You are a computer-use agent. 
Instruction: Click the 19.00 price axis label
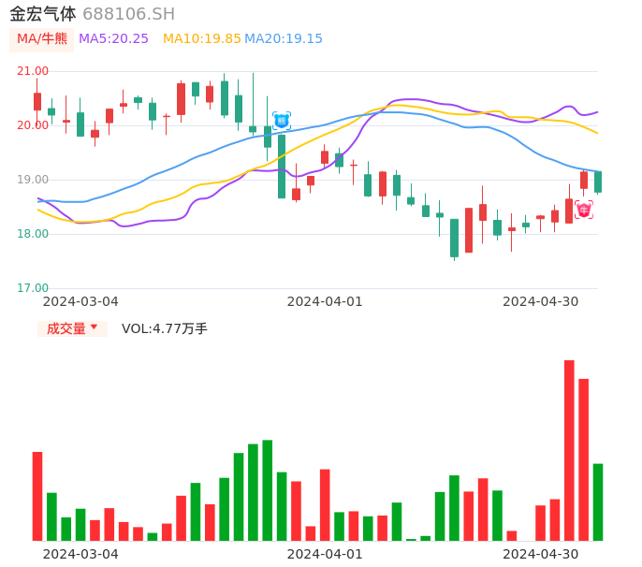[33, 180]
